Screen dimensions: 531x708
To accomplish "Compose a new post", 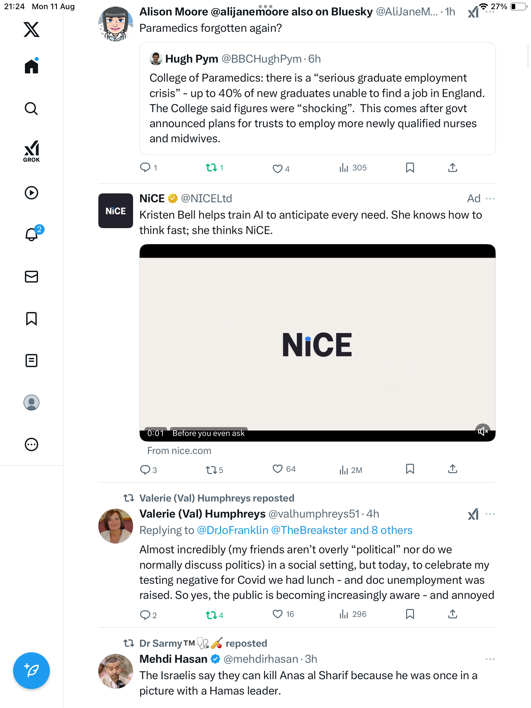I will [31, 671].
